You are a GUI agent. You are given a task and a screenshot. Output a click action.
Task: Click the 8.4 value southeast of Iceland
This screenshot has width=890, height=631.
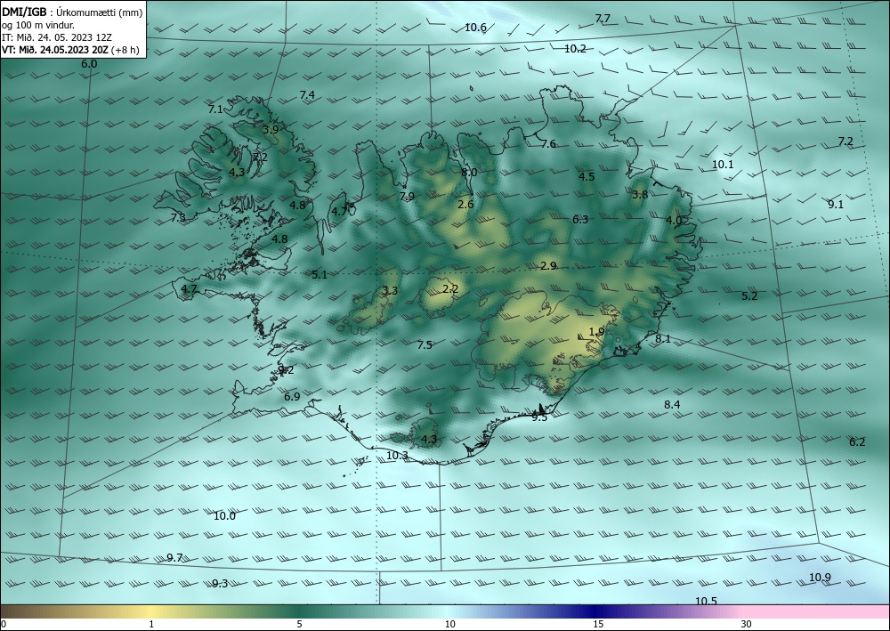tap(672, 405)
